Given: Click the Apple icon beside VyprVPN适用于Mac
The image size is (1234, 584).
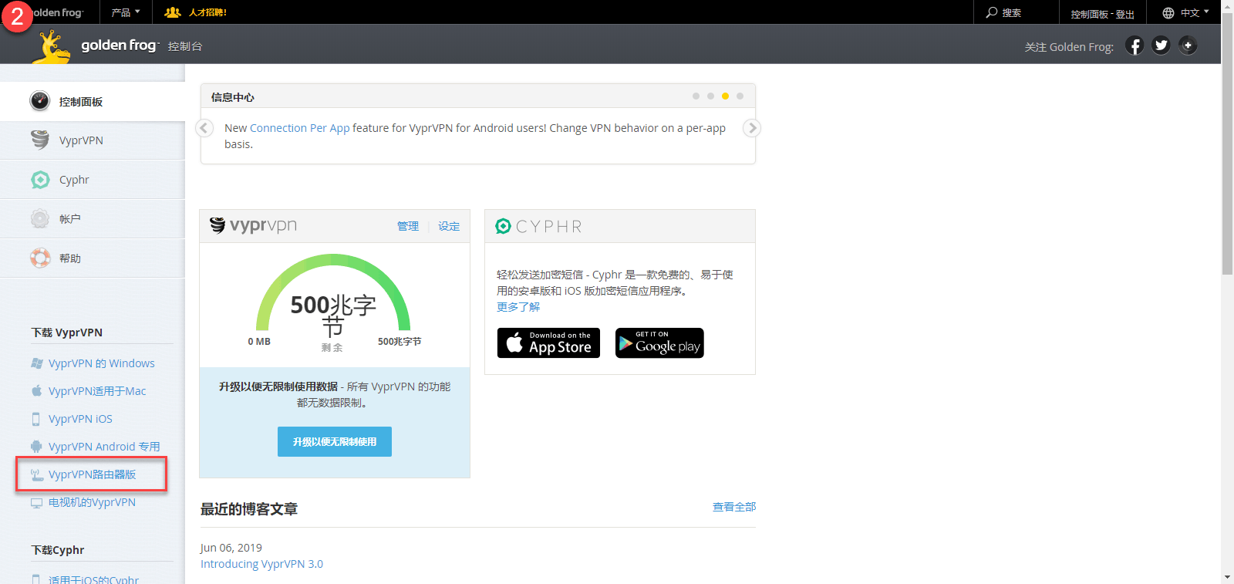Looking at the screenshot, I should point(36,390).
